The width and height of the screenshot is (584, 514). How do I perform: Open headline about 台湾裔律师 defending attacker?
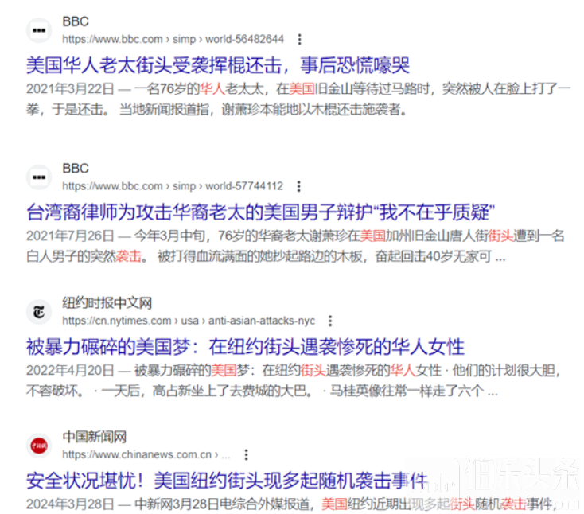(x=261, y=212)
